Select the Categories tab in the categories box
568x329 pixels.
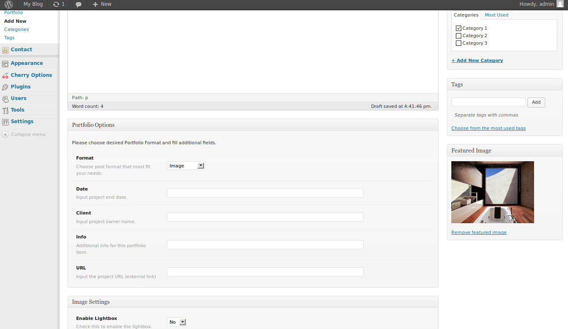click(x=466, y=15)
